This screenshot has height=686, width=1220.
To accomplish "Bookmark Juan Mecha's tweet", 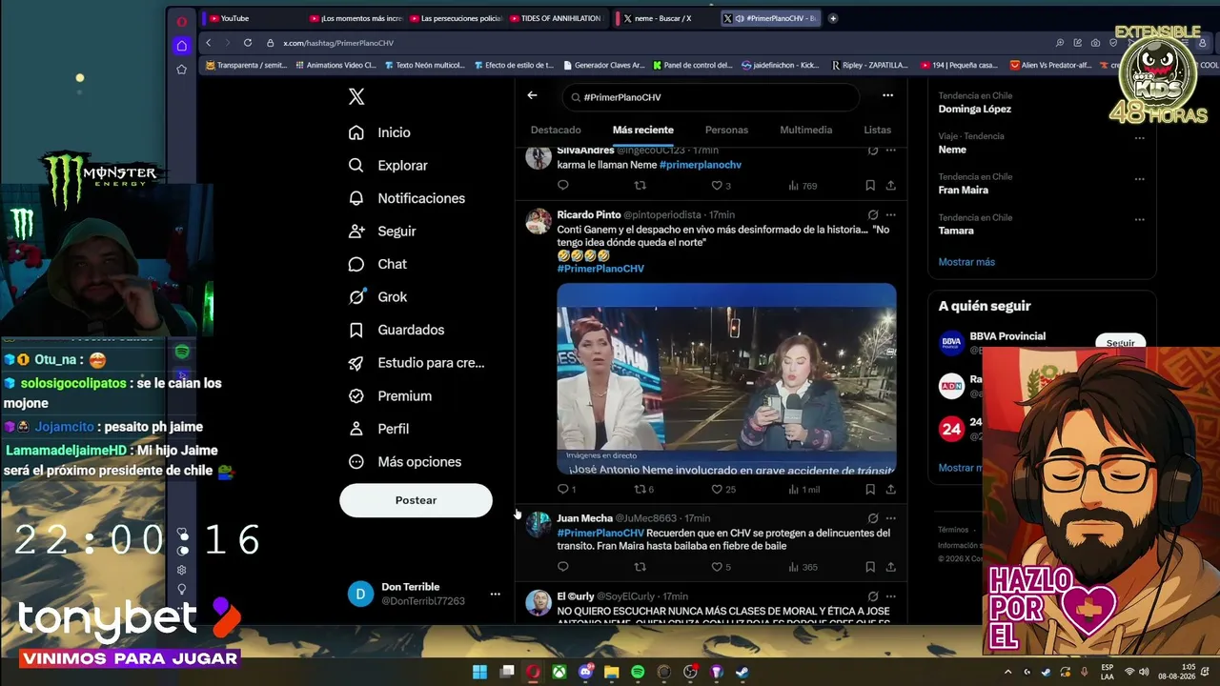I will coord(870,567).
